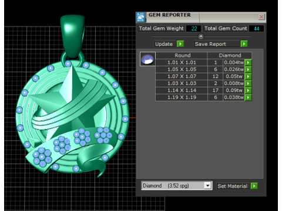The height and width of the screenshot is (211, 282).
Task: Click the Total Gem Count label
Action: pos(226,29)
